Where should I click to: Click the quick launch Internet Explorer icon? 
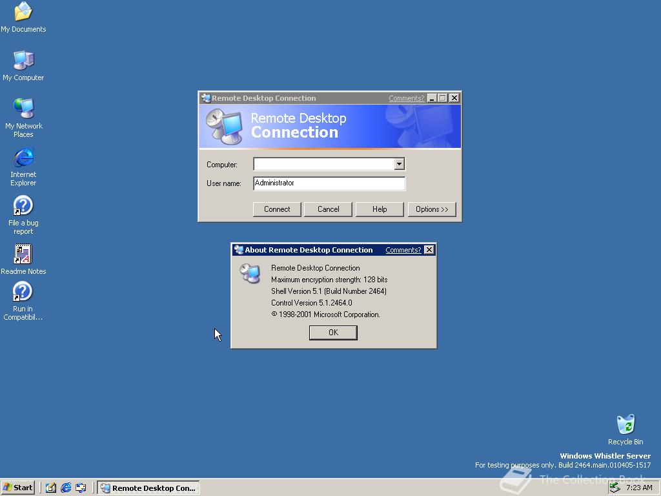[x=66, y=488]
